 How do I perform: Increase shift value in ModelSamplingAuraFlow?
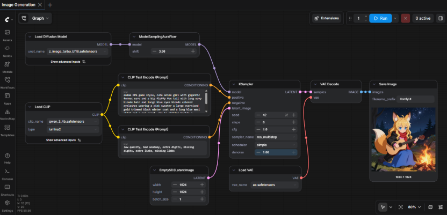pyautogui.click(x=193, y=51)
